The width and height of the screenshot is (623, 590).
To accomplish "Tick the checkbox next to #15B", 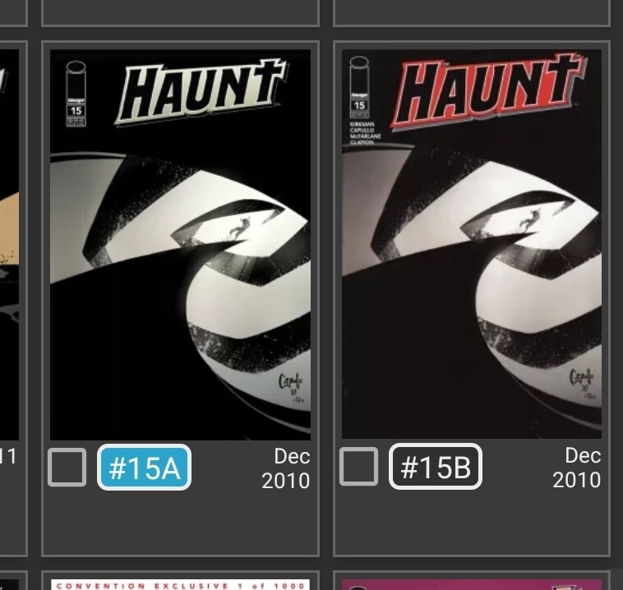I will pos(359,467).
